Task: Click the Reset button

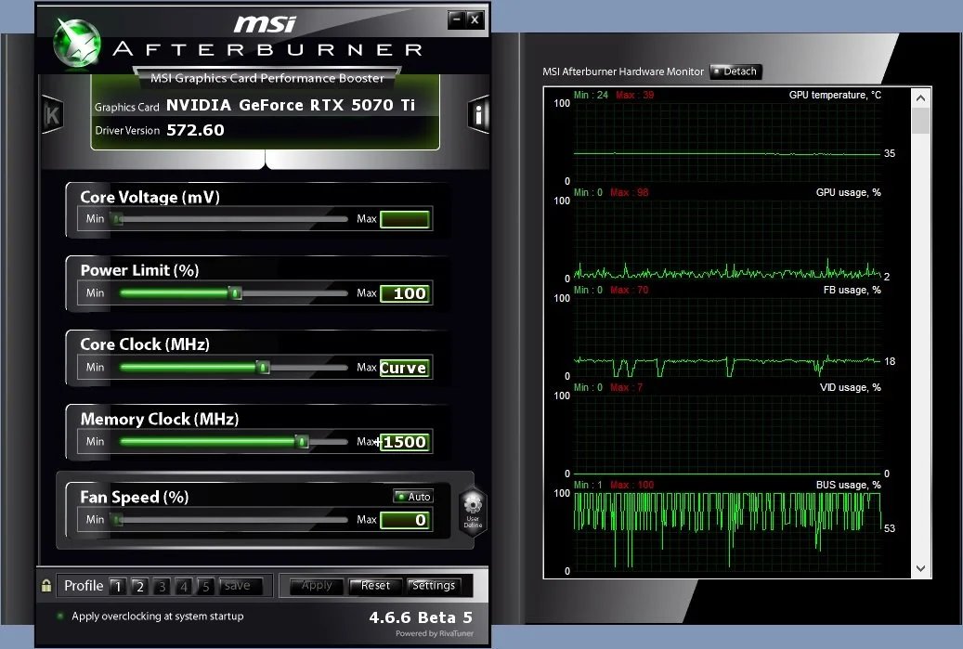Action: [x=374, y=586]
